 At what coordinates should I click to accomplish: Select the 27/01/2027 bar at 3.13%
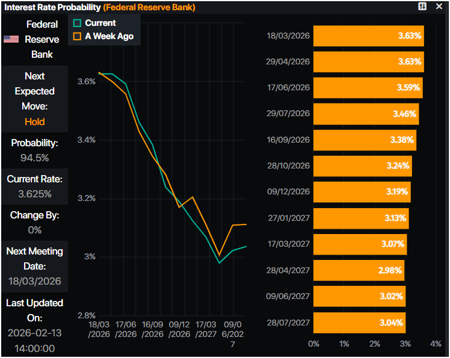coord(361,218)
